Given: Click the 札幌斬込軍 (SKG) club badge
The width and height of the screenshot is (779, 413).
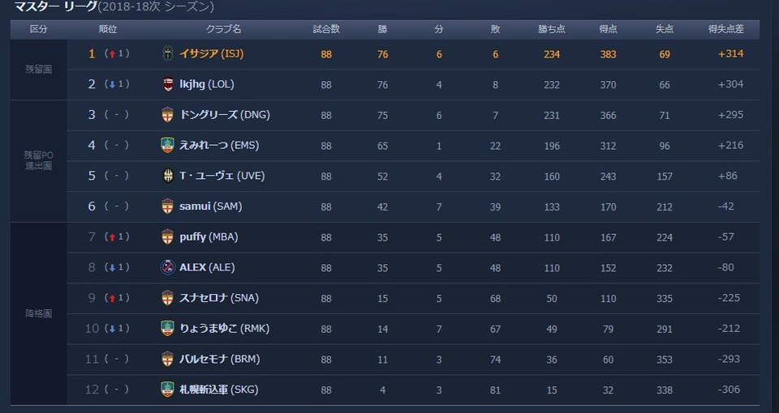Looking at the screenshot, I should click(168, 390).
